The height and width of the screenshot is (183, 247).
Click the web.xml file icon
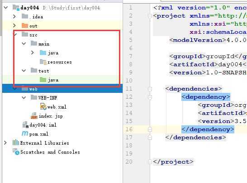[x=43, y=106]
